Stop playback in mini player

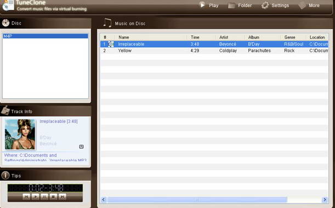(x=53, y=196)
